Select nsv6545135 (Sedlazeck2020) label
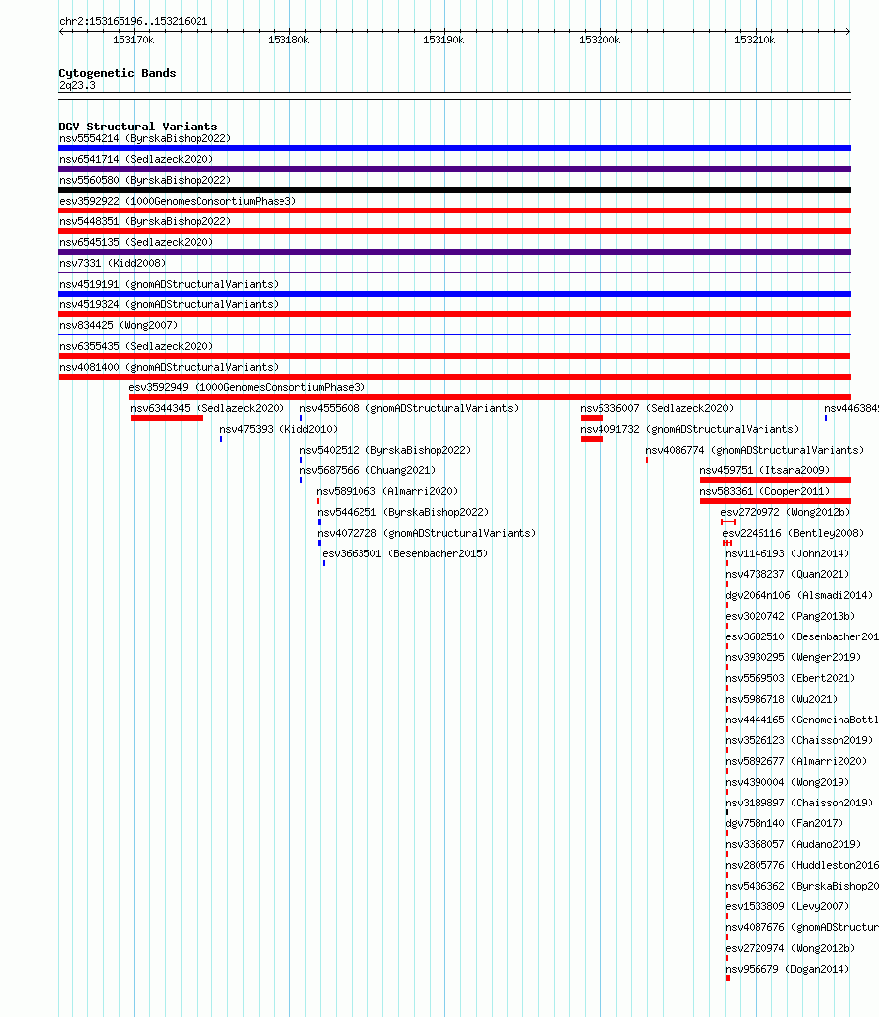 click(136, 242)
